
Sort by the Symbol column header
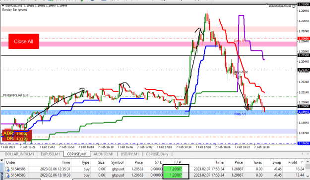click(x=117, y=162)
